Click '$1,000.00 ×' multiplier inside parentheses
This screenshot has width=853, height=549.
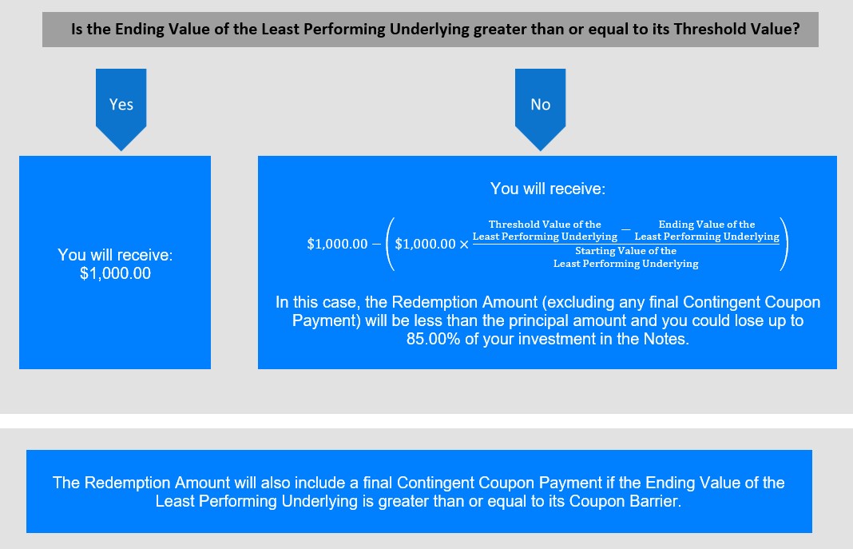click(x=431, y=244)
